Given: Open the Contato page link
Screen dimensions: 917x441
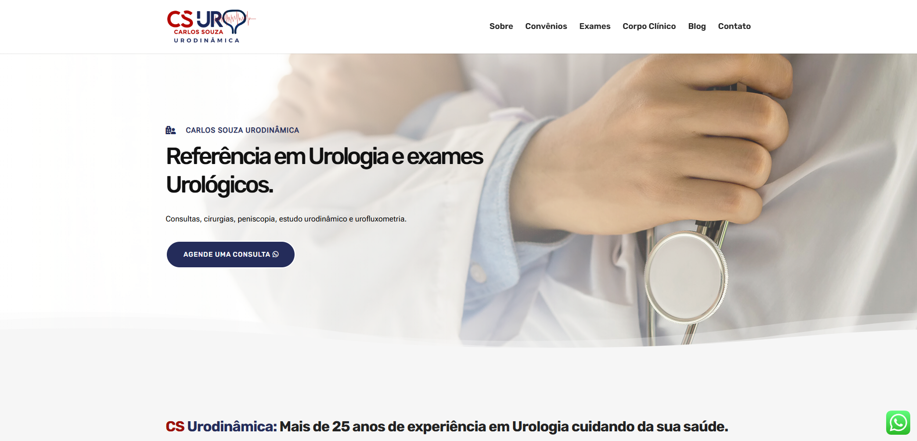Looking at the screenshot, I should pyautogui.click(x=734, y=26).
